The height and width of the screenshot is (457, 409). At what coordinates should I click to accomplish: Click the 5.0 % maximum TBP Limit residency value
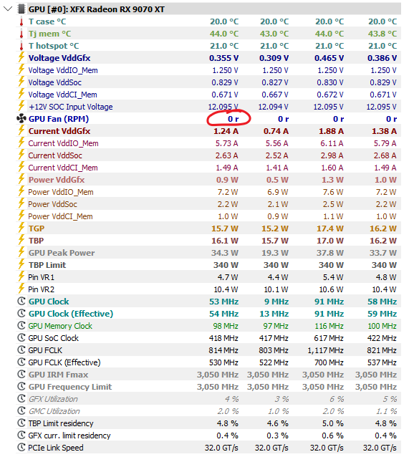pos(333,423)
